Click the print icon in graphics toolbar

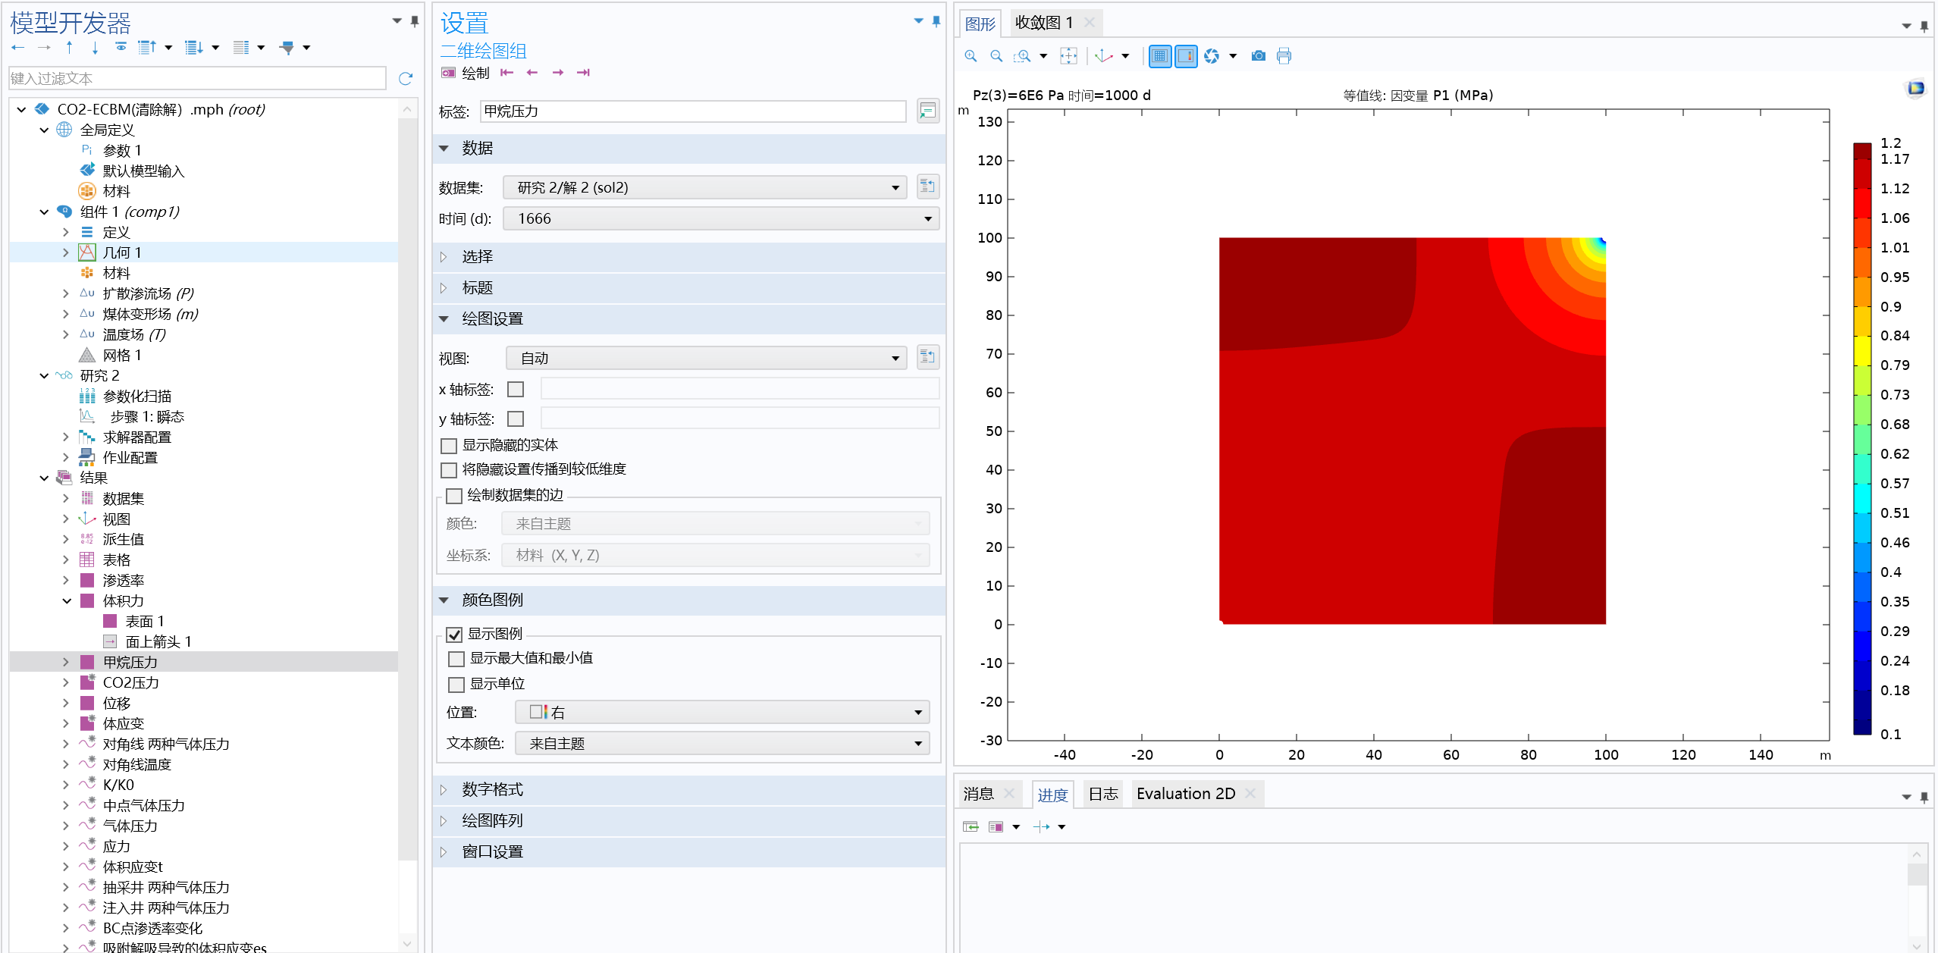click(x=1284, y=56)
